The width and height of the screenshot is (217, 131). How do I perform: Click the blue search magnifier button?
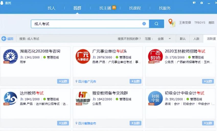[156, 24]
